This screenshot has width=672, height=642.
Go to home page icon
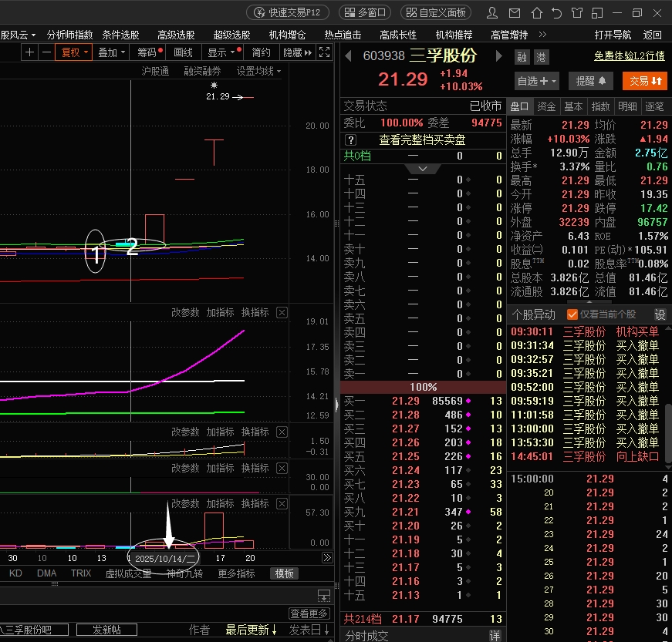pos(536,13)
